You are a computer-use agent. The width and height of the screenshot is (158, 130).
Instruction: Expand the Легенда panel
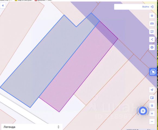point(32,127)
